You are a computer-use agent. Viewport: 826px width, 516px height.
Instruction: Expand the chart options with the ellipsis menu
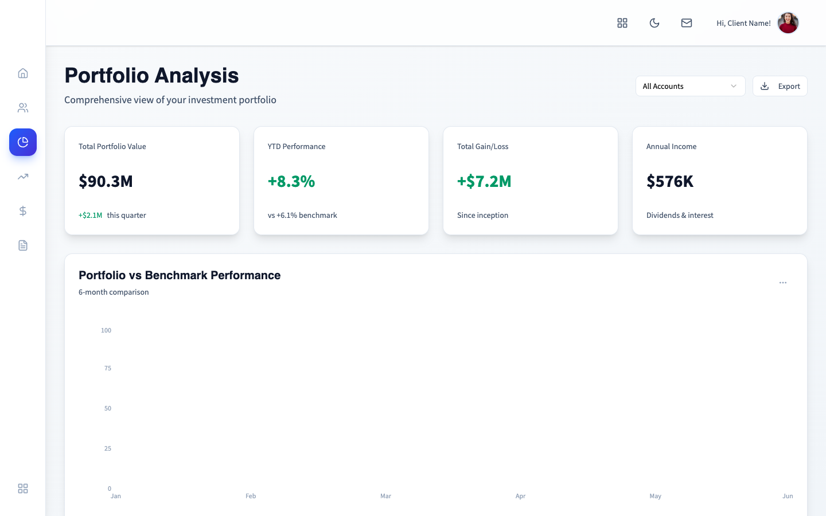click(x=783, y=282)
